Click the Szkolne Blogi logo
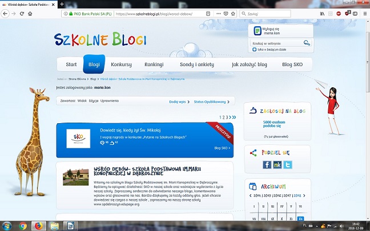This screenshot has height=231, width=370. tap(100, 39)
